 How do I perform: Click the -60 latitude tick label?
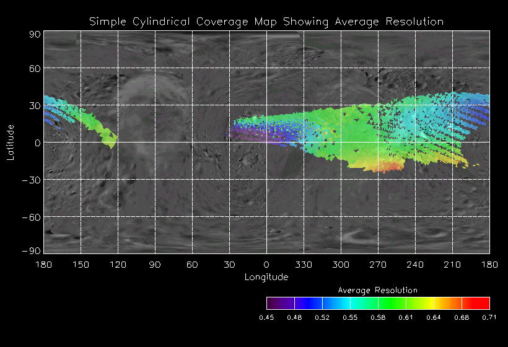tap(32, 217)
